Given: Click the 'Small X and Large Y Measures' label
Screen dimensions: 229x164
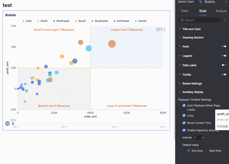Looking at the screenshot, I should pos(54,30).
